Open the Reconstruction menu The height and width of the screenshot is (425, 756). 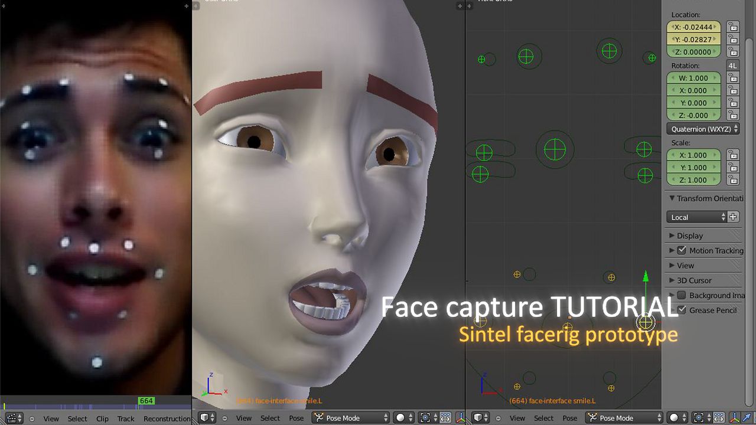[167, 419]
